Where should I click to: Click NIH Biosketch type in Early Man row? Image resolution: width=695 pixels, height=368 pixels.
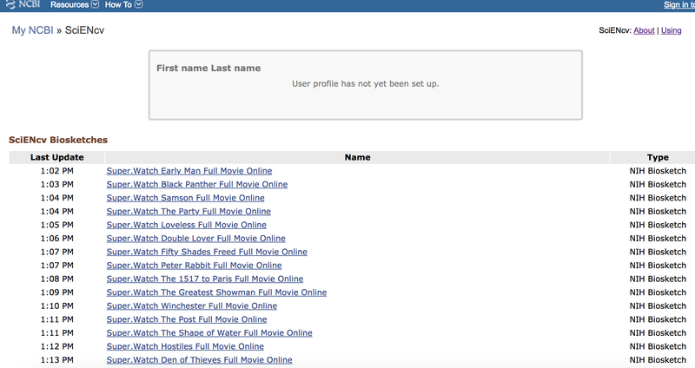(658, 171)
